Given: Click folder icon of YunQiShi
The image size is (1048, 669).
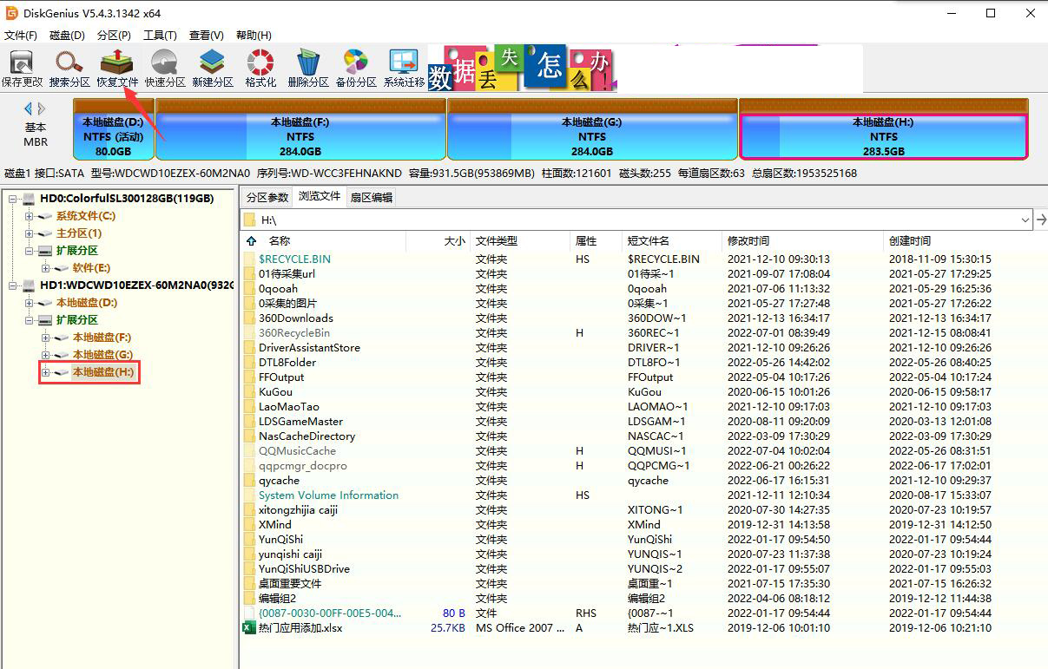Looking at the screenshot, I should point(249,540).
